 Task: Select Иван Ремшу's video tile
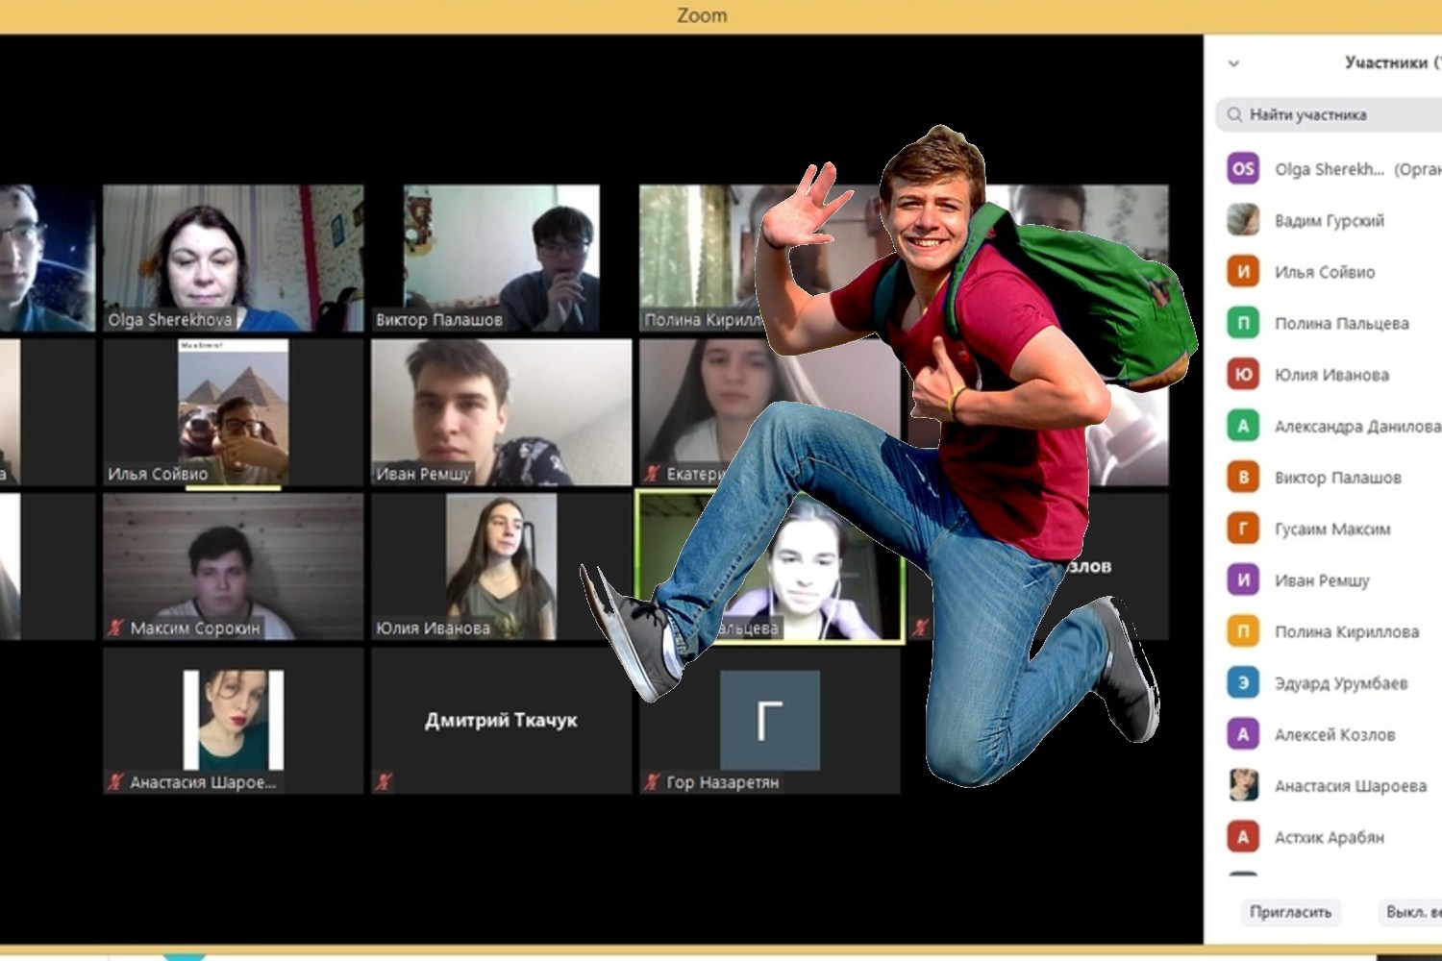[501, 412]
